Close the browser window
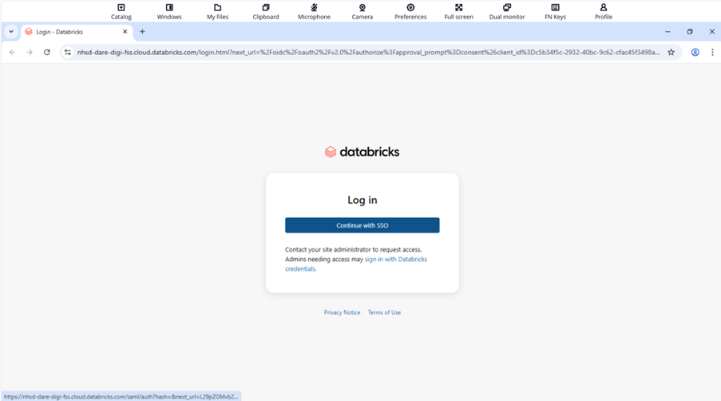This screenshot has width=721, height=401. click(x=711, y=32)
